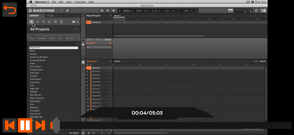This screenshot has width=294, height=135.
Task: Select the Projects browser icon
Action: 31,22
